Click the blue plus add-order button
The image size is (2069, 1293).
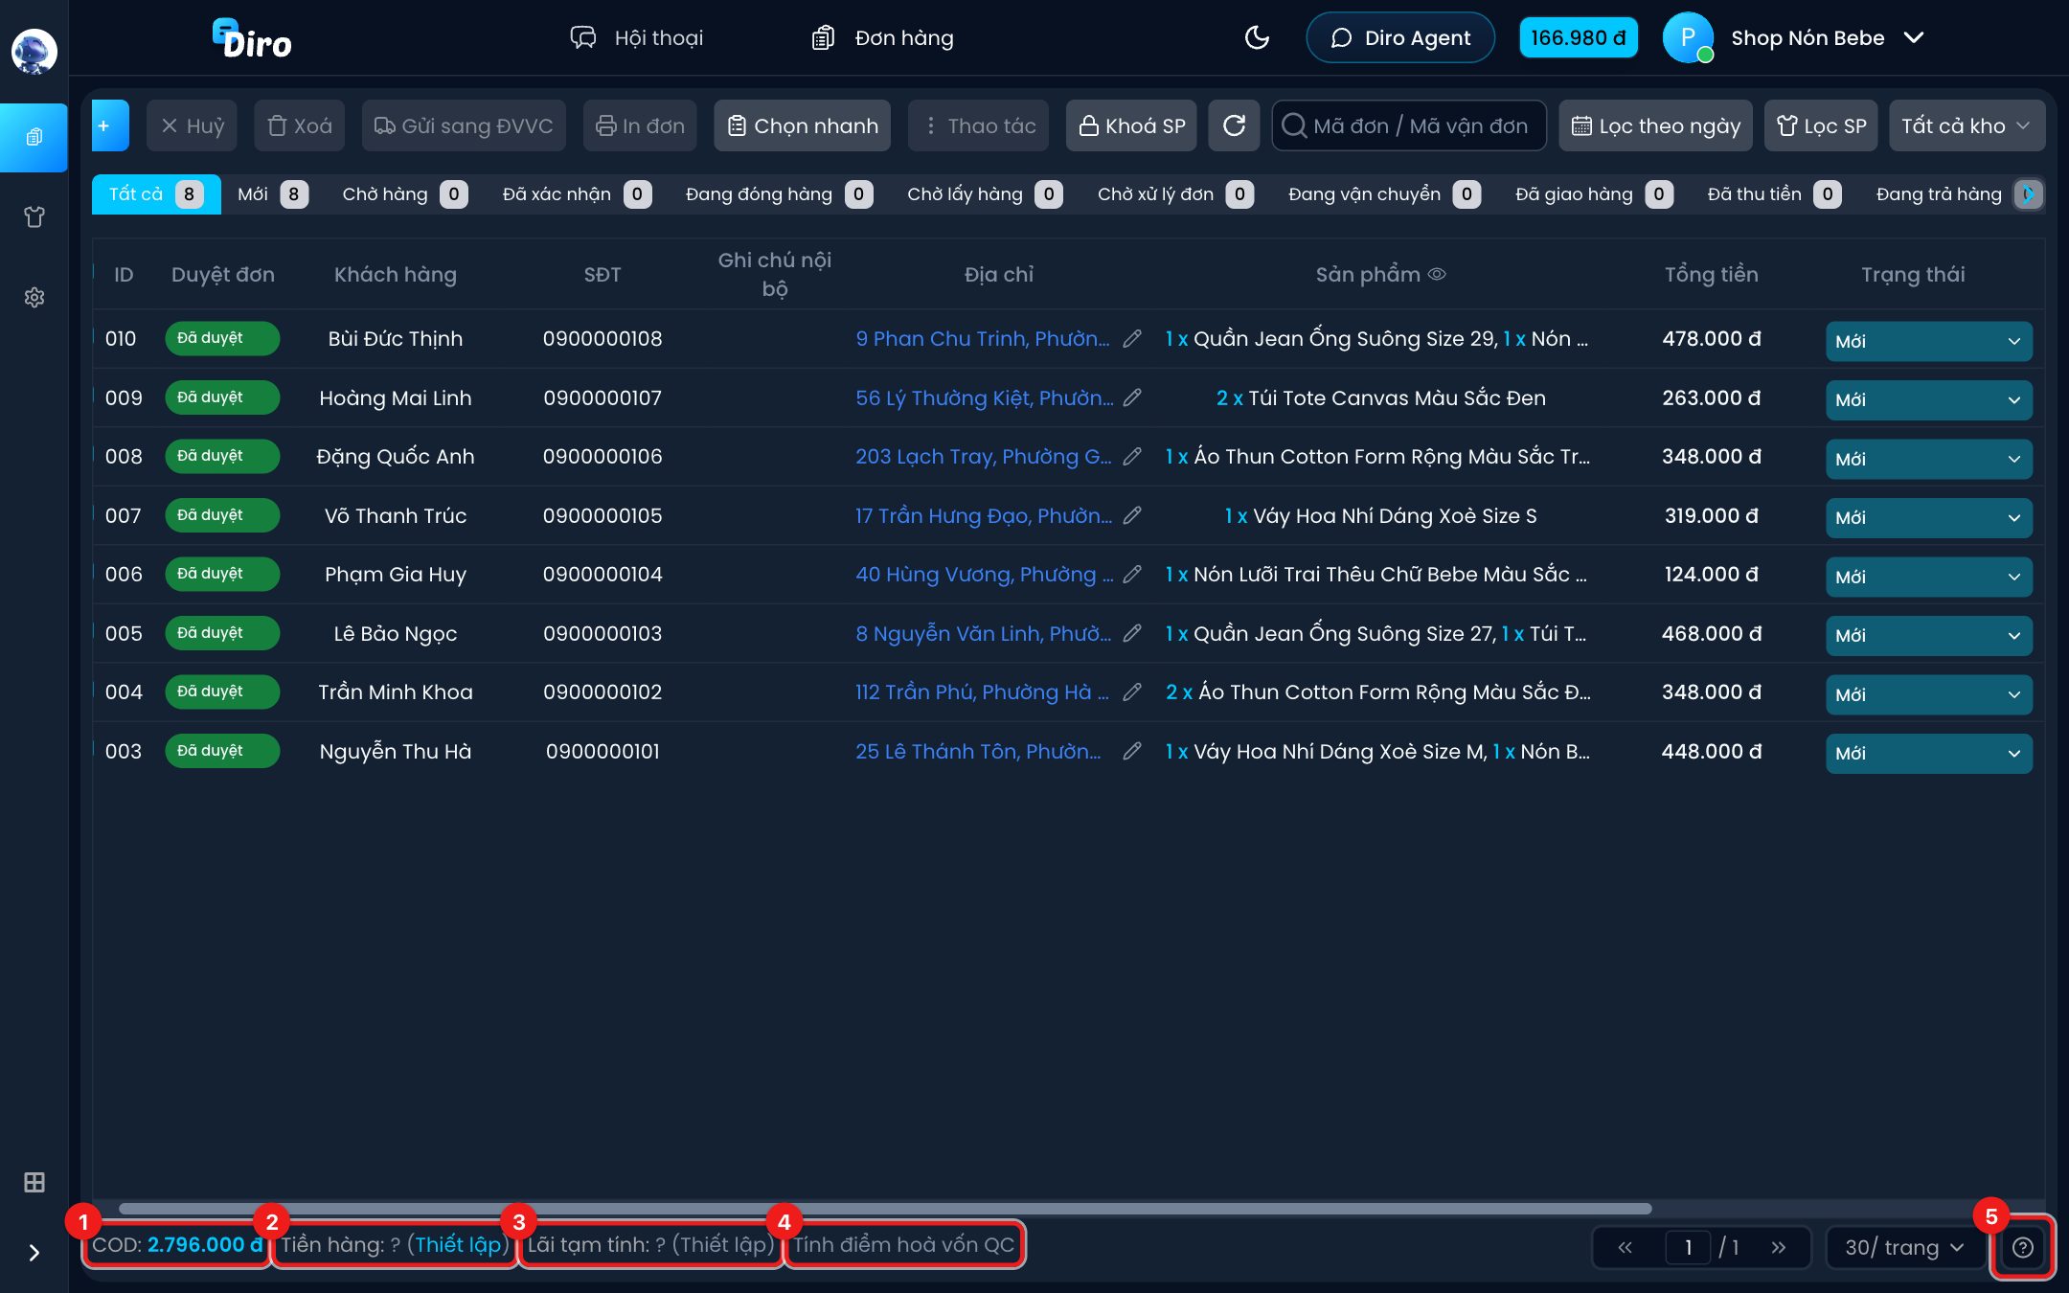(110, 125)
